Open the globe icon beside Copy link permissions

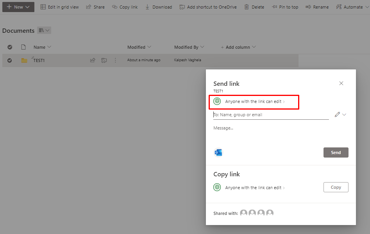(x=217, y=187)
